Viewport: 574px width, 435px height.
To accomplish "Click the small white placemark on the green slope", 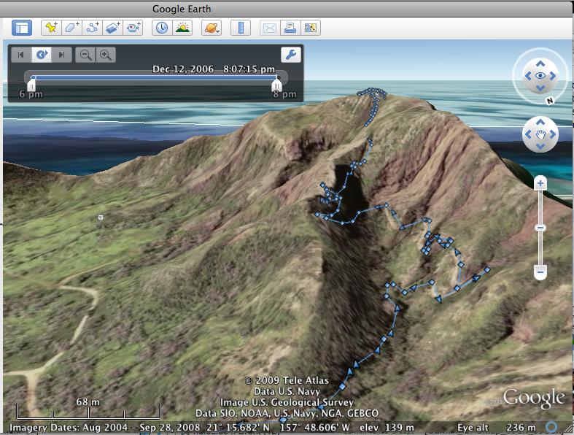I will coord(101,217).
